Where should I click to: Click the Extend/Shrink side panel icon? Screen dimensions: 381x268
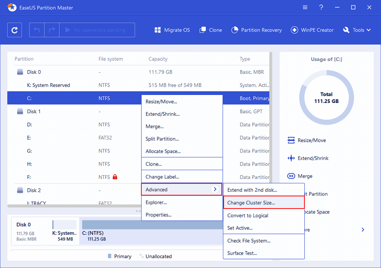click(x=291, y=158)
